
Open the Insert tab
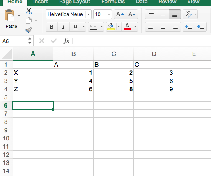point(41,2)
